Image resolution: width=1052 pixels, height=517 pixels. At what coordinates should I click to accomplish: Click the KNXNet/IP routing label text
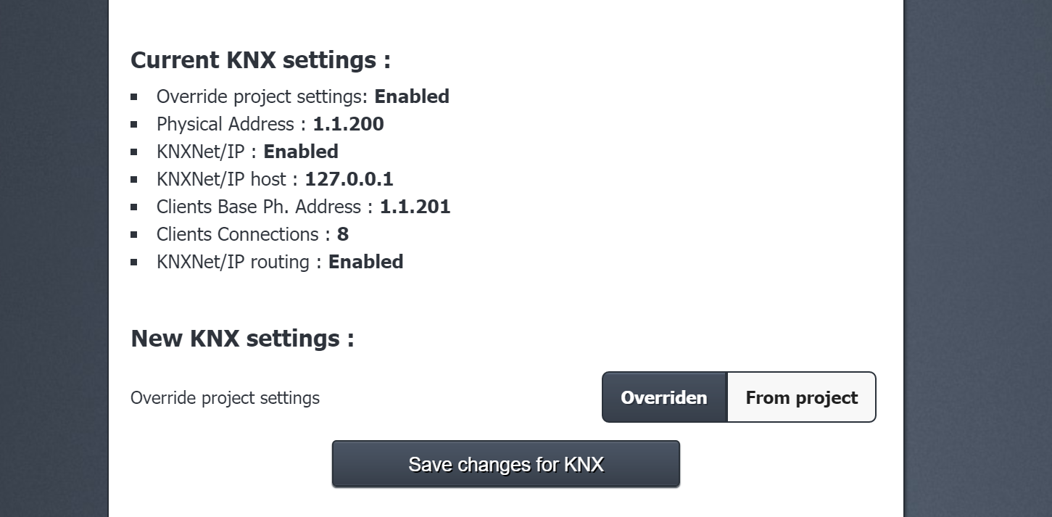233,262
